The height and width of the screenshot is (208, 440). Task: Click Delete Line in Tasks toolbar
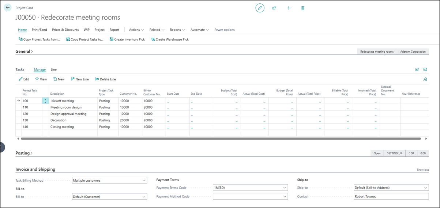[x=105, y=79]
